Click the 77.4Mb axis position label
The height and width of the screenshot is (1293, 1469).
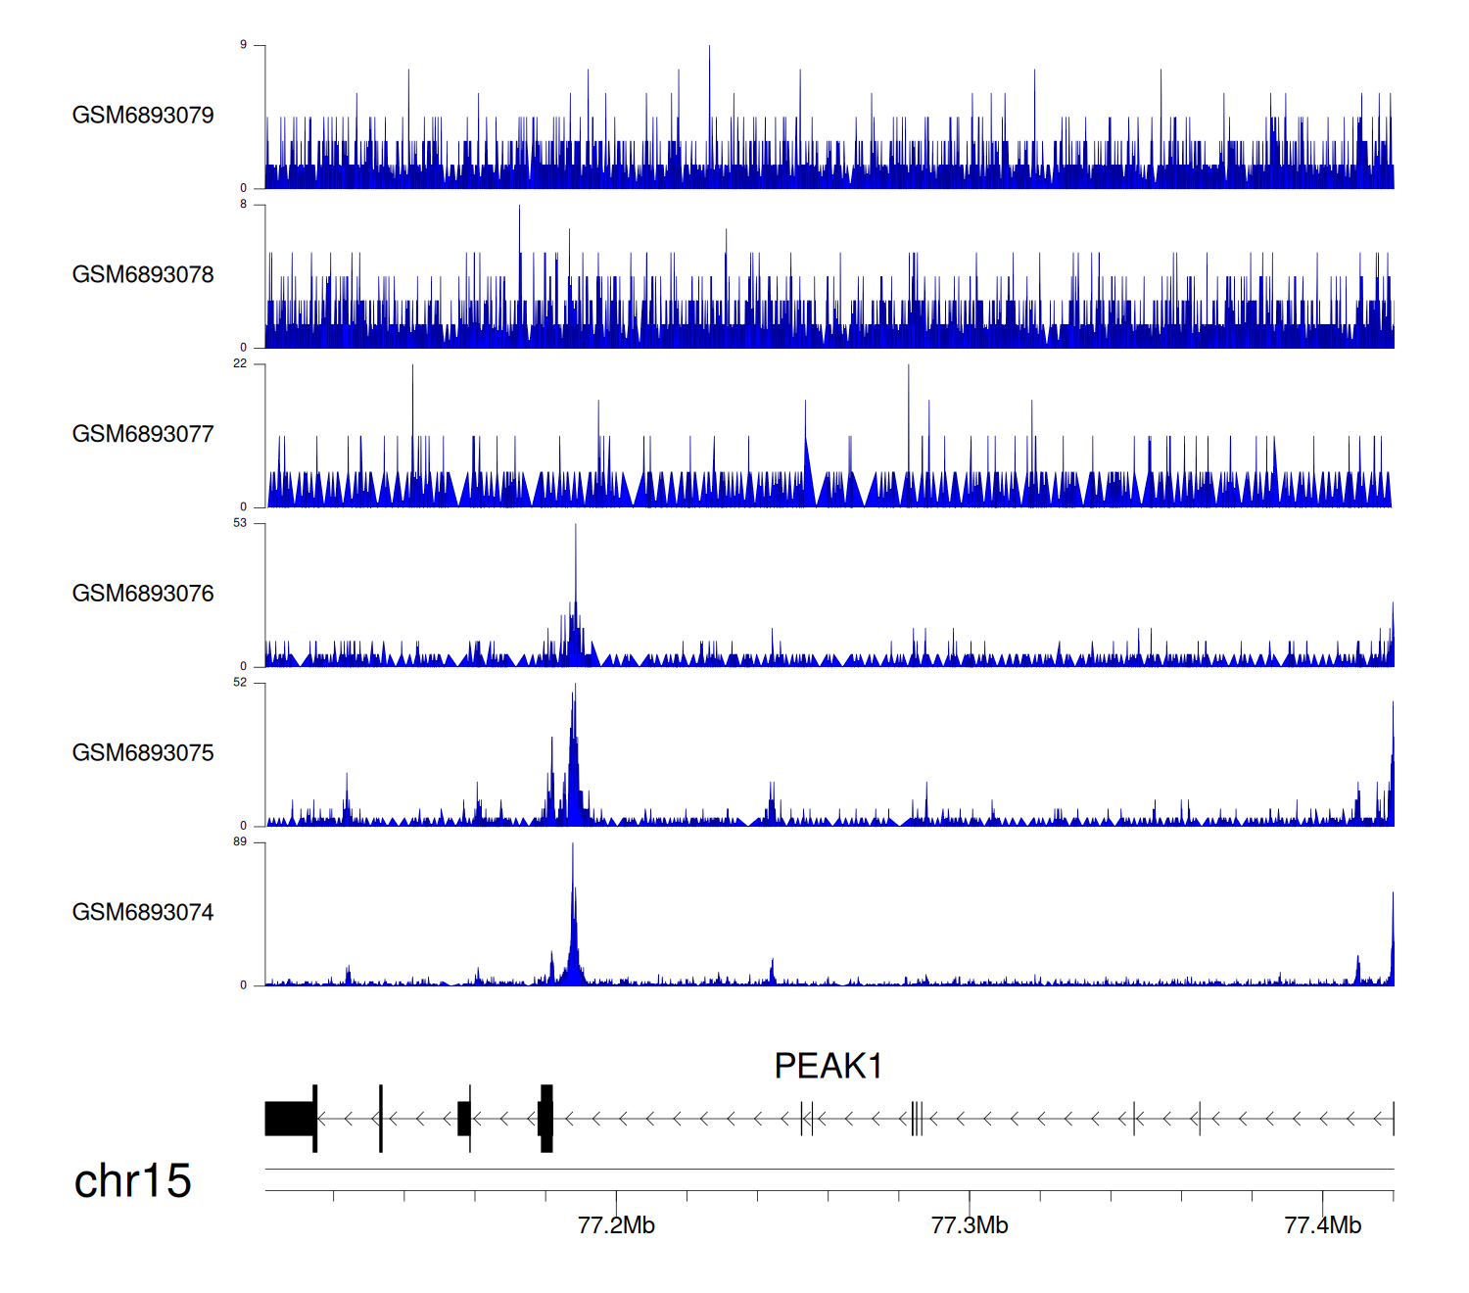(x=1322, y=1225)
